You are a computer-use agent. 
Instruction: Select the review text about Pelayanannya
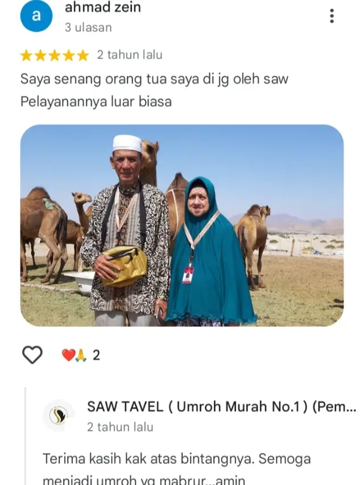(x=96, y=102)
